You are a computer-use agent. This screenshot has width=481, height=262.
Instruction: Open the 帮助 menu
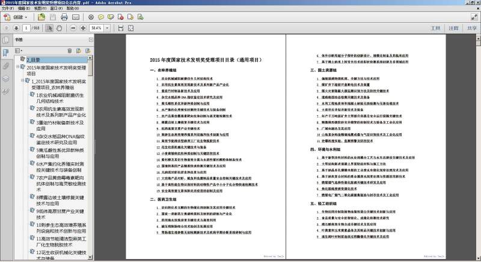tap(72, 8)
